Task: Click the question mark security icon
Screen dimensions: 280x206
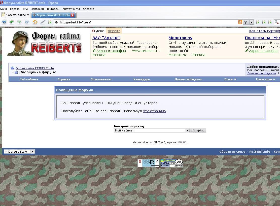Action: pos(246,22)
